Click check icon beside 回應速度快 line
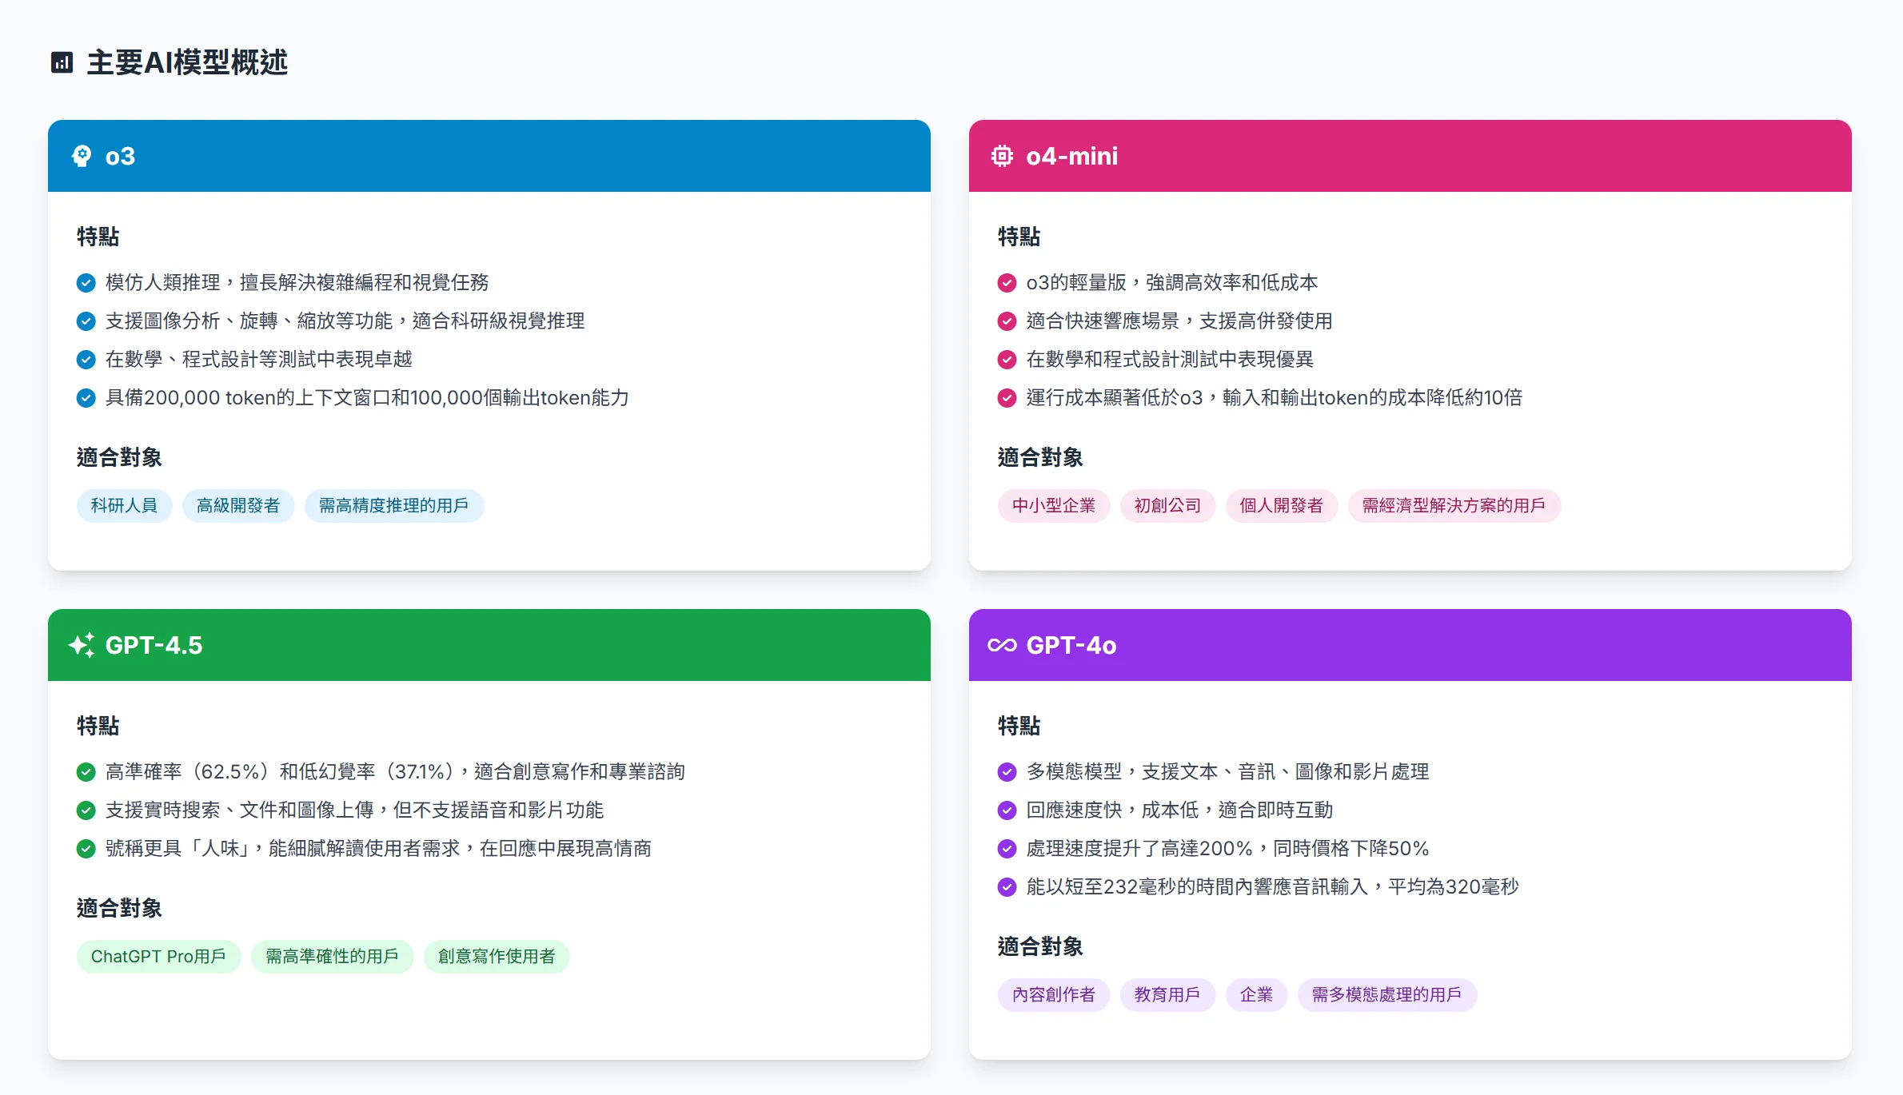This screenshot has height=1095, width=1903. (x=1007, y=810)
